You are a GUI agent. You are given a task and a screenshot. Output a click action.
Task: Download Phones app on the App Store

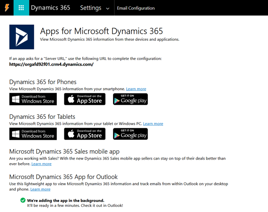85,99
